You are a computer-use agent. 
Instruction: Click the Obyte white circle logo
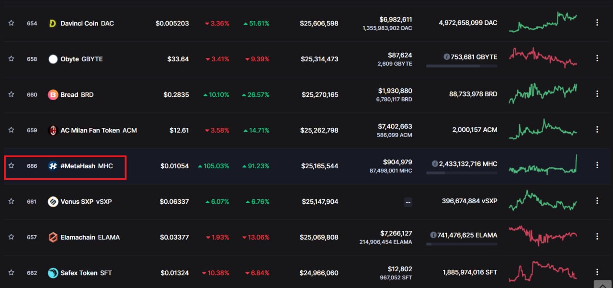53,59
